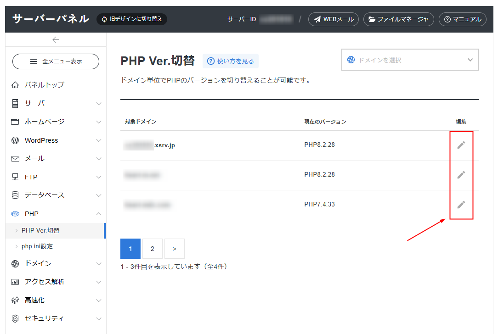
Task: Click the 高速化 speed-up icon
Action: pyautogui.click(x=15, y=301)
